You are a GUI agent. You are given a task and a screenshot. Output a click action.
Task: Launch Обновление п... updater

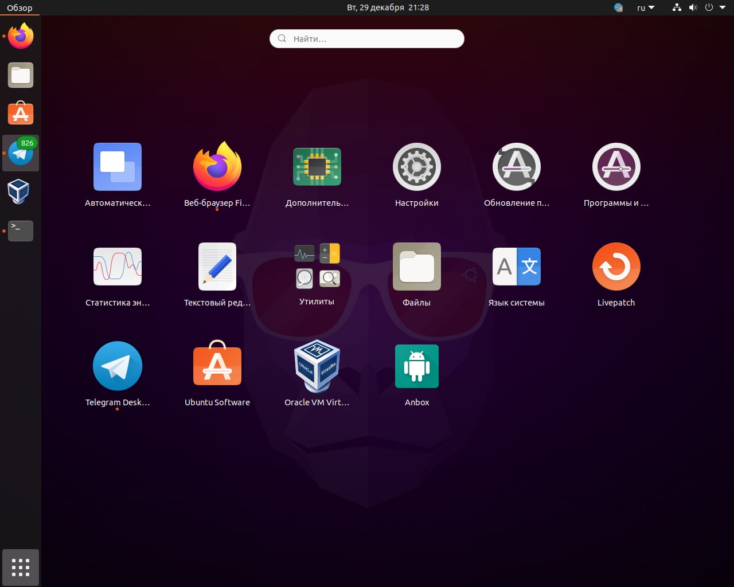517,175
